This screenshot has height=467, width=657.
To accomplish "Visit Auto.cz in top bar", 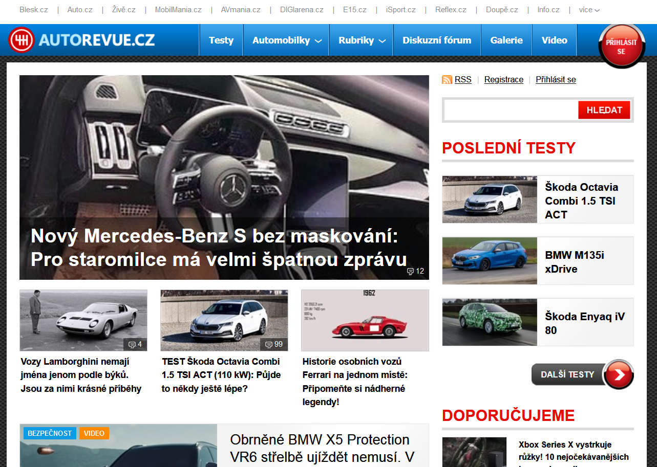I will [80, 10].
